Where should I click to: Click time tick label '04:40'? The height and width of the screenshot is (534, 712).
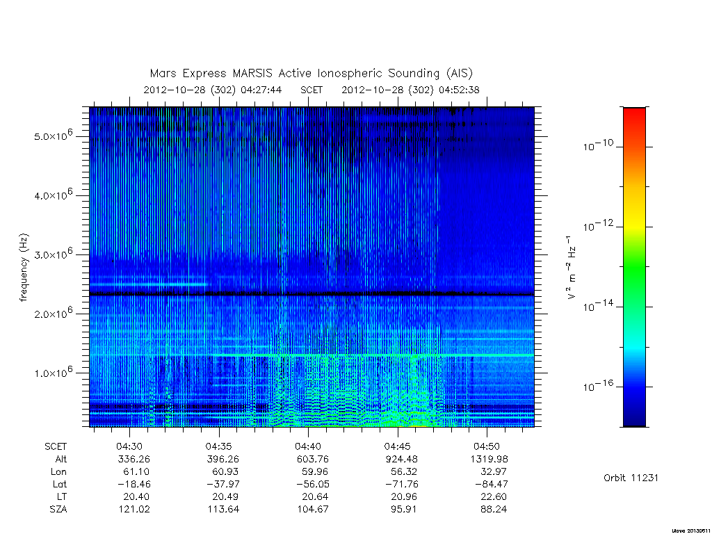[308, 447]
